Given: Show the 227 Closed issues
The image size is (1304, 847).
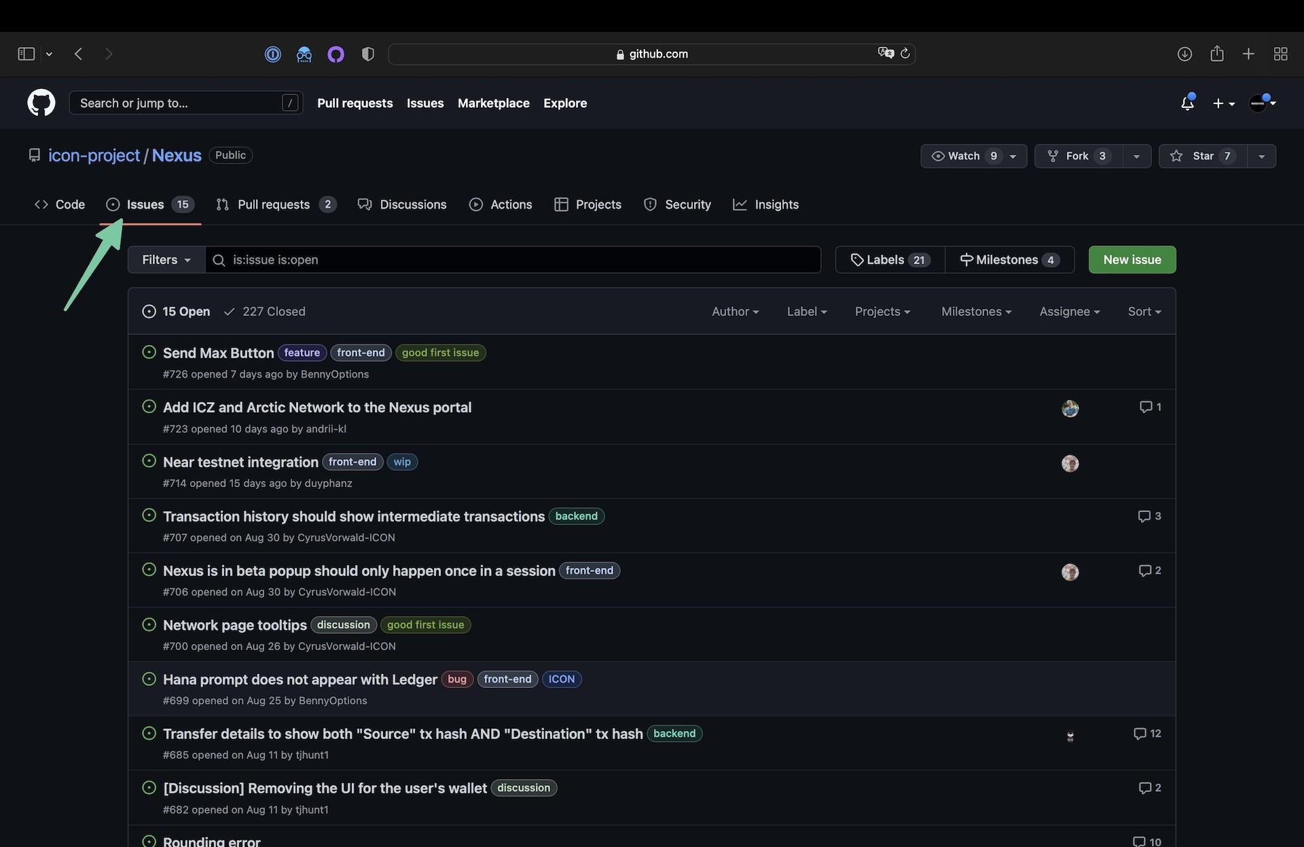Looking at the screenshot, I should (265, 311).
